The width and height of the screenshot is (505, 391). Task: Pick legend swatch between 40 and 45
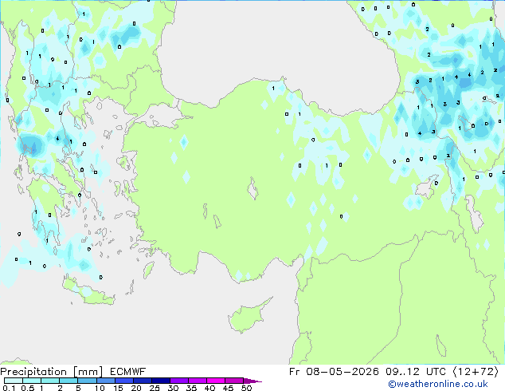click(216, 381)
